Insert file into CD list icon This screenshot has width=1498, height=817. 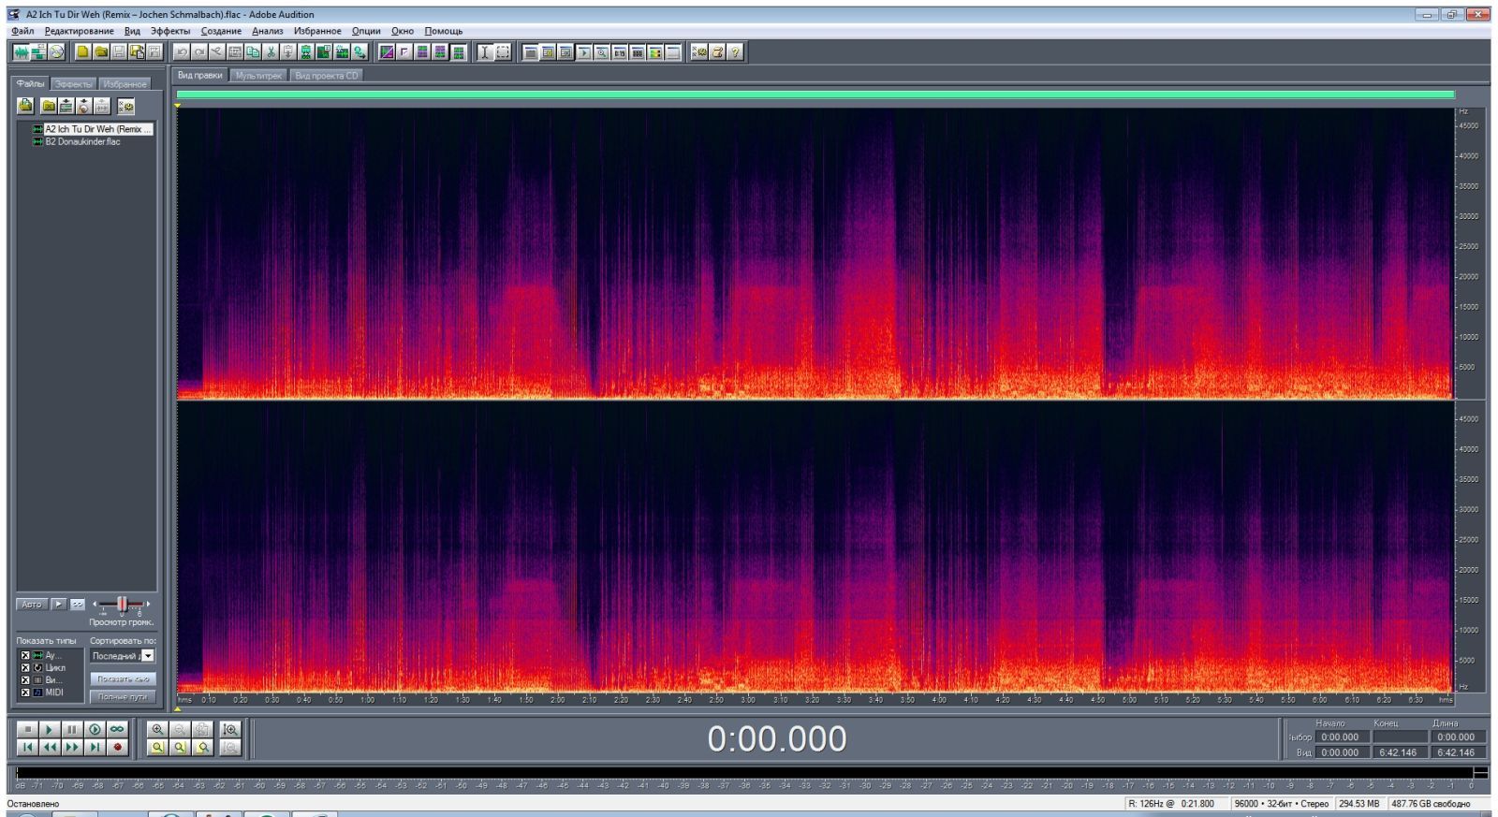[84, 106]
